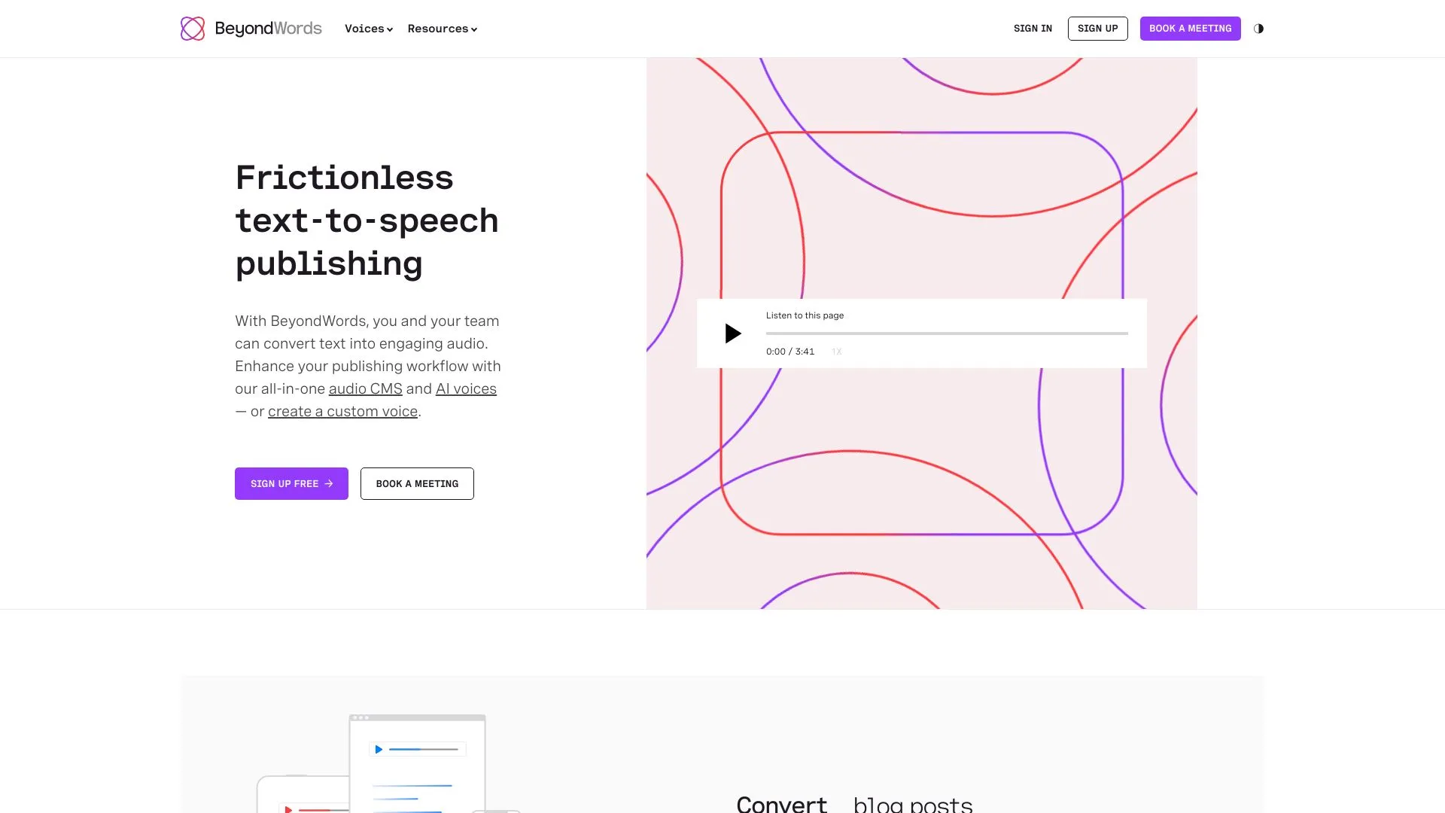This screenshot has height=813, width=1445.
Task: Click BOOK A MEETING in the header
Action: 1190,29
